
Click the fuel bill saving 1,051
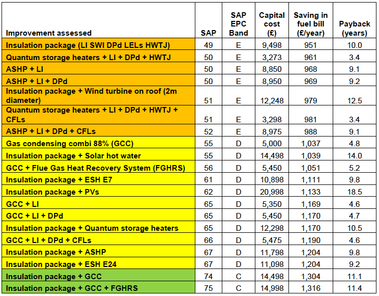point(311,168)
